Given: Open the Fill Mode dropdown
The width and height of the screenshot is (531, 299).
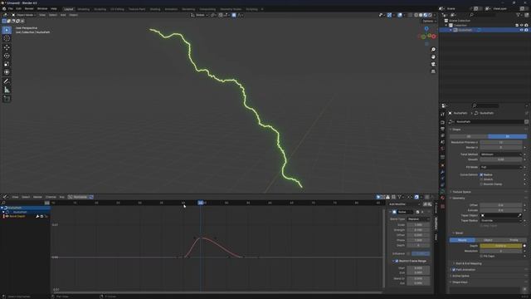Looking at the screenshot, I should [x=501, y=167].
